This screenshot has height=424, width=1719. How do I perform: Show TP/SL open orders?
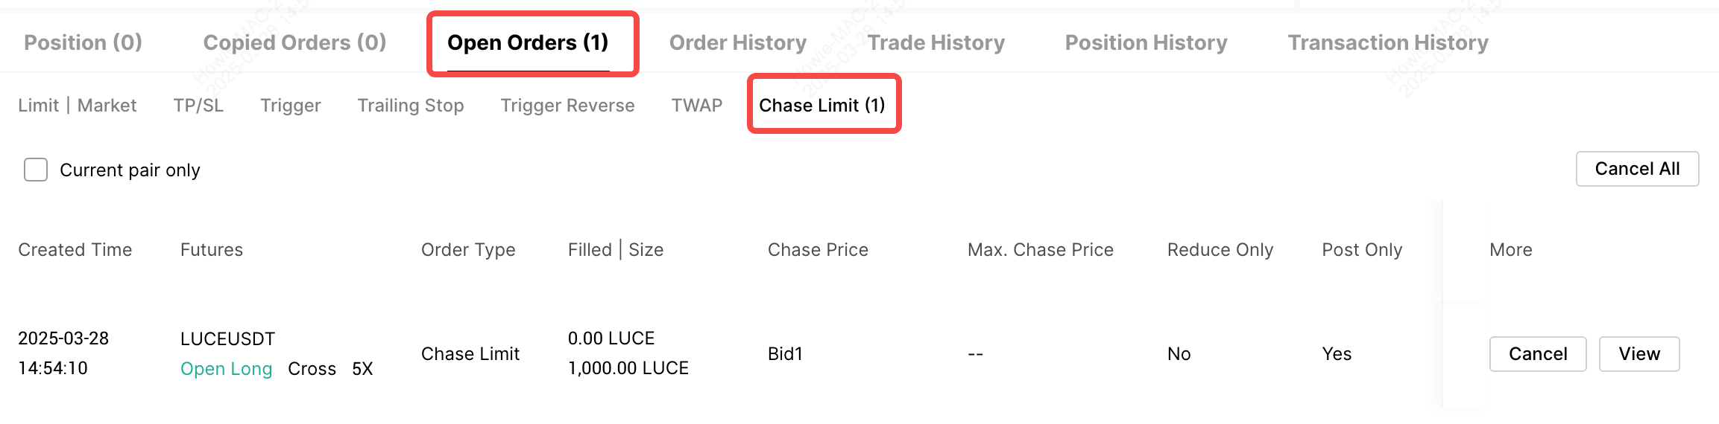pos(198,106)
